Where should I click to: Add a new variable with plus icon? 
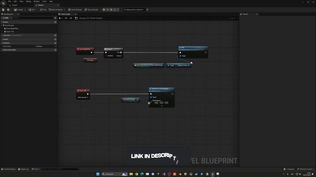click(x=55, y=43)
